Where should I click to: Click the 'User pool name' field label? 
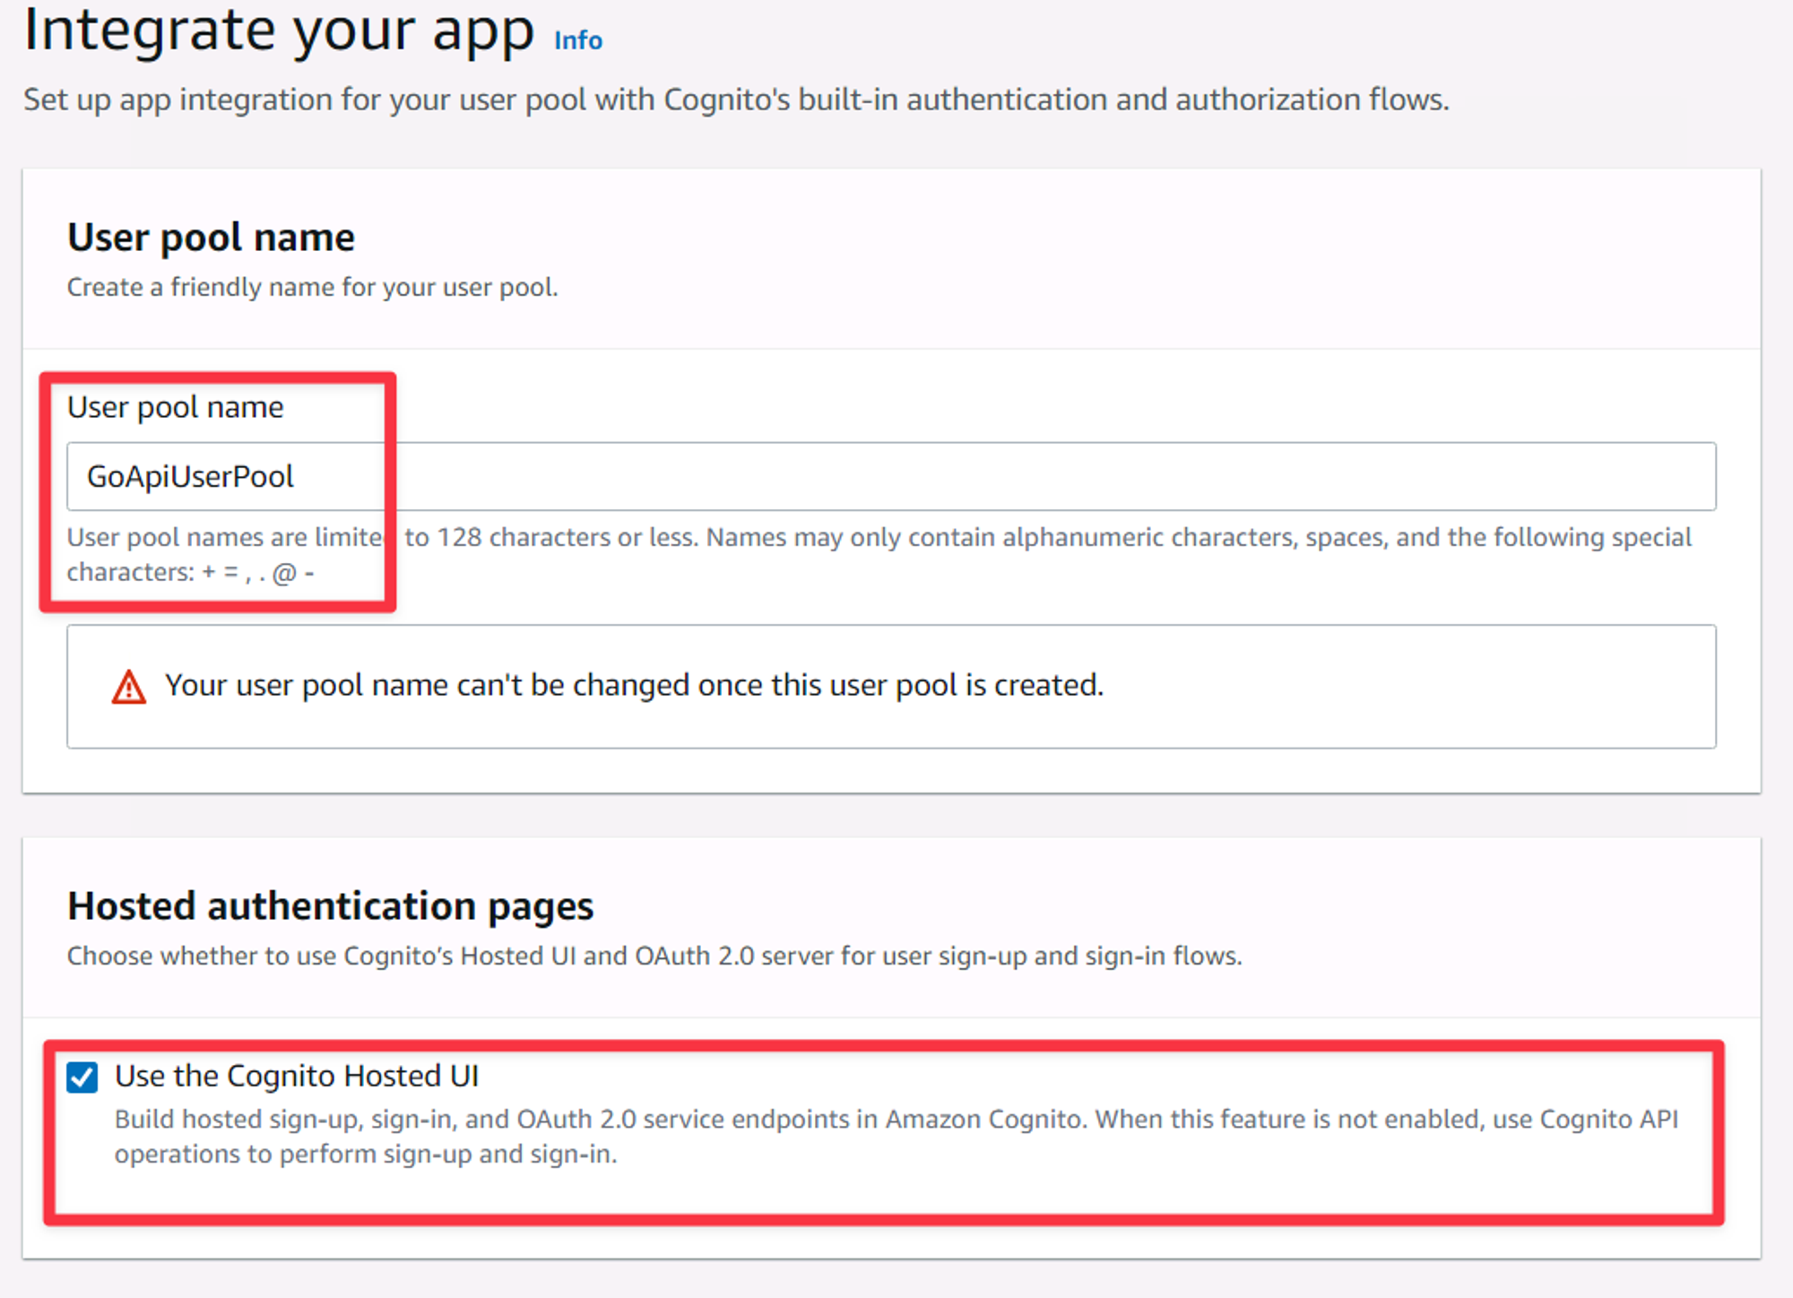[x=176, y=408]
